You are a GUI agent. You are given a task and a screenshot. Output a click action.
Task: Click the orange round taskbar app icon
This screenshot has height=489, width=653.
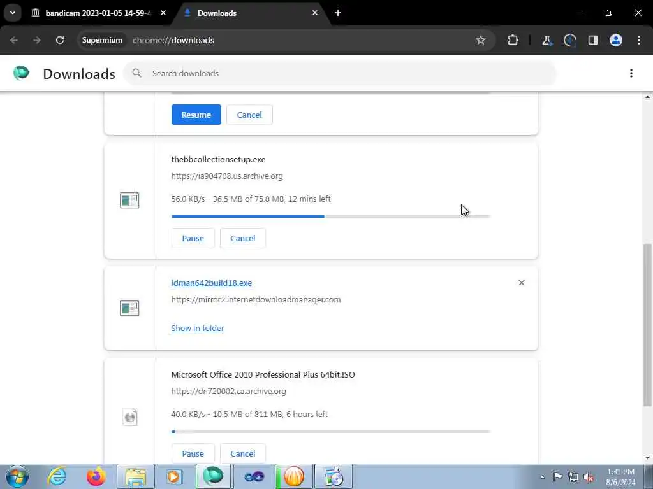[x=293, y=476]
